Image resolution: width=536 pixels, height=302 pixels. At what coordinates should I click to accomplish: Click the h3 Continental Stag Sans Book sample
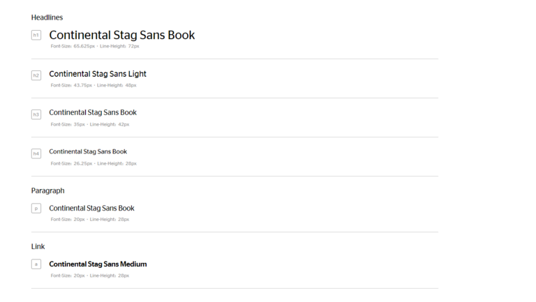93,112
